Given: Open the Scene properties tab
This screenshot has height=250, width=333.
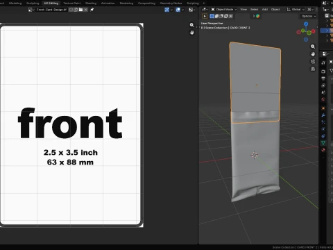Looking at the screenshot, I should (x=323, y=92).
